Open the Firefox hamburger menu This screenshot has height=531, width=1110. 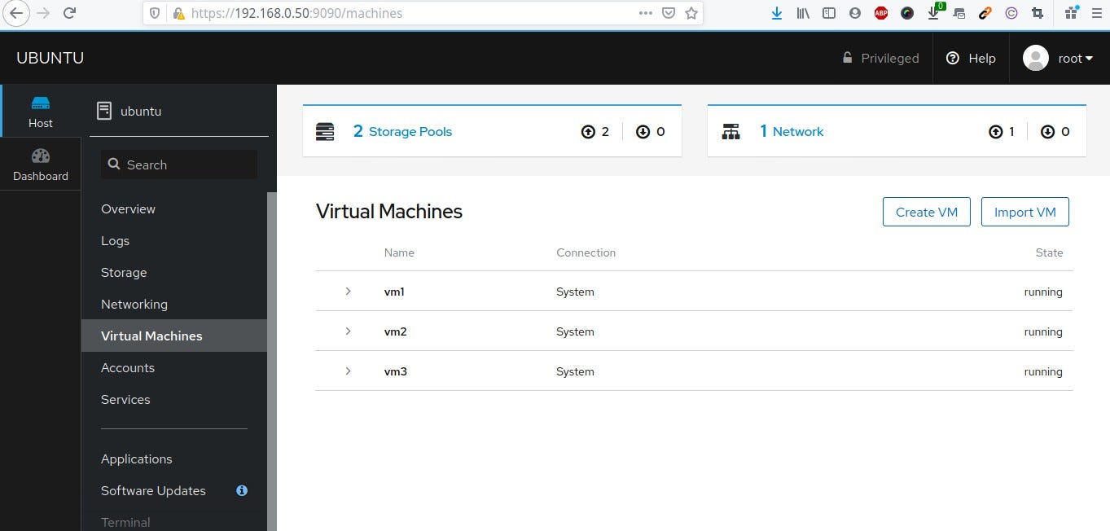click(x=1096, y=13)
